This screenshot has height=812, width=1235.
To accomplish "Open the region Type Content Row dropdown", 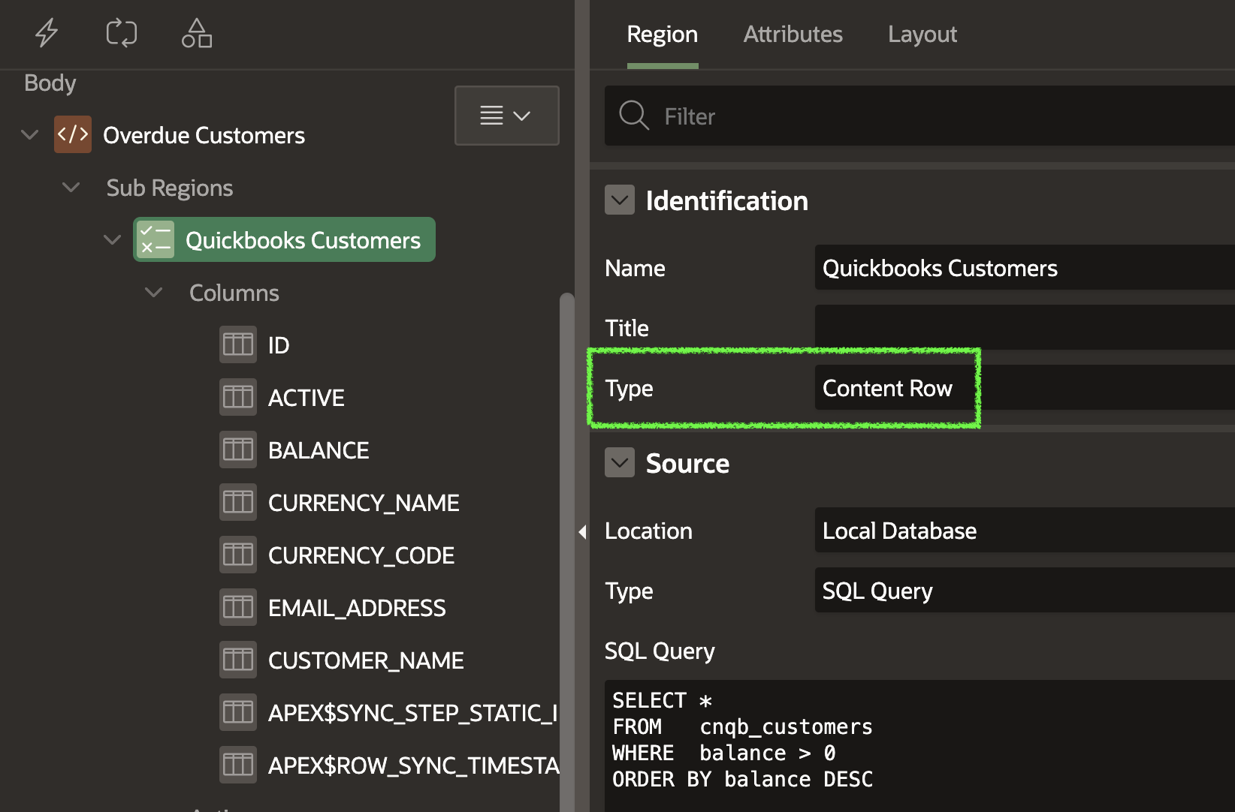I will tap(1025, 388).
